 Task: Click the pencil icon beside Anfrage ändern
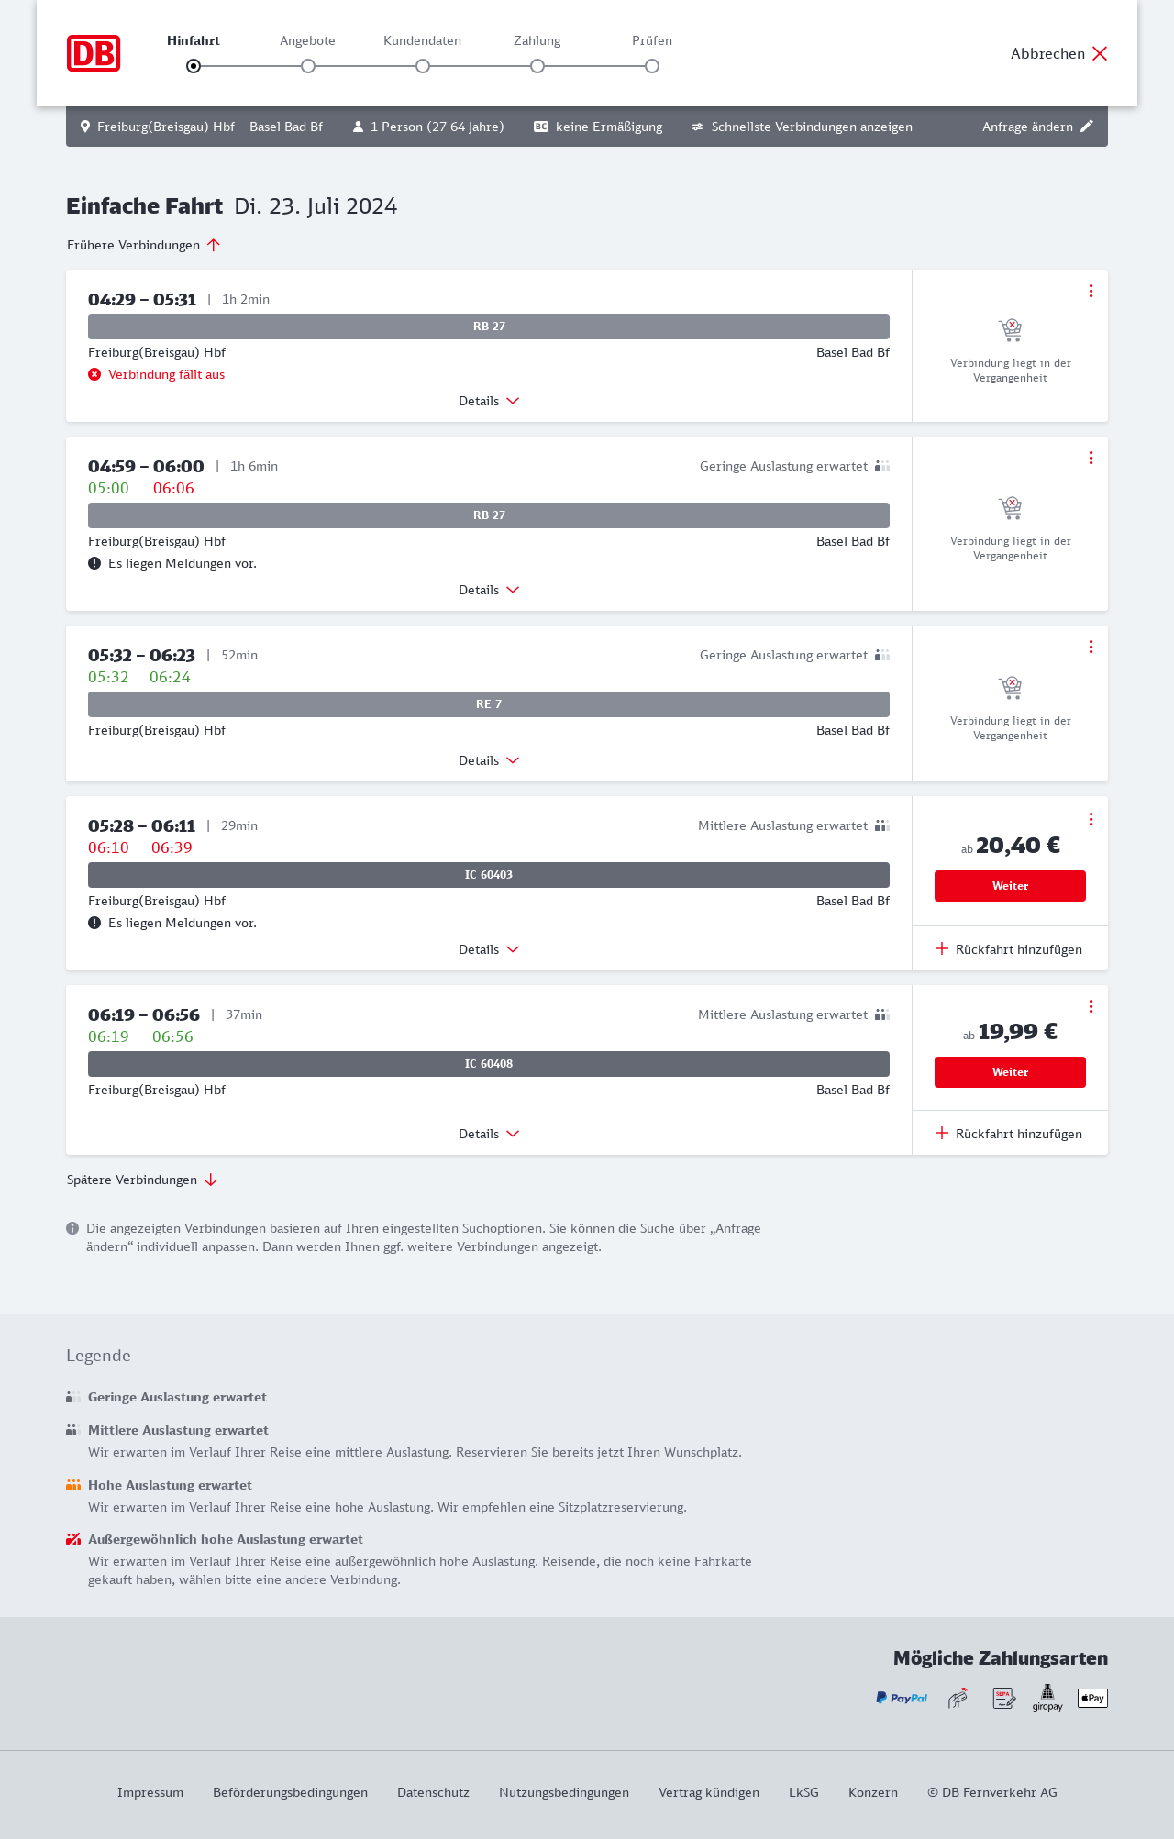point(1087,127)
